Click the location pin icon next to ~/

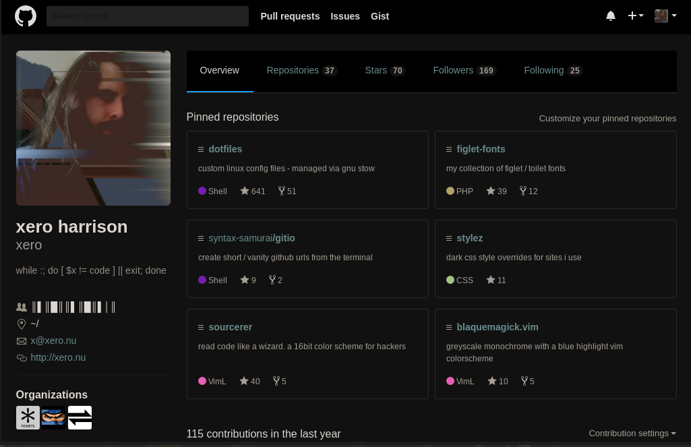[22, 324]
